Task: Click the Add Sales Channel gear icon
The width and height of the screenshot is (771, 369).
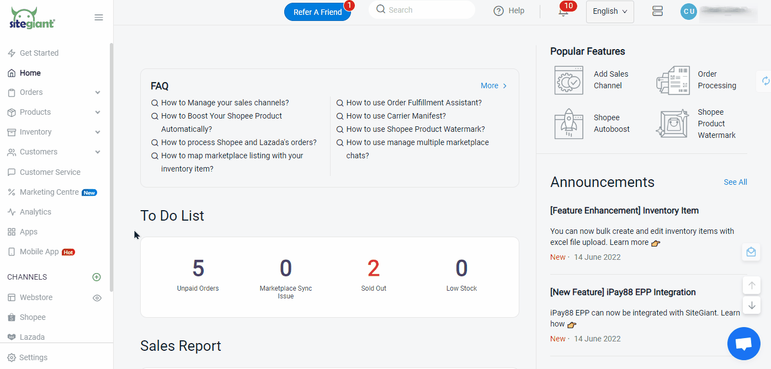Action: [568, 80]
